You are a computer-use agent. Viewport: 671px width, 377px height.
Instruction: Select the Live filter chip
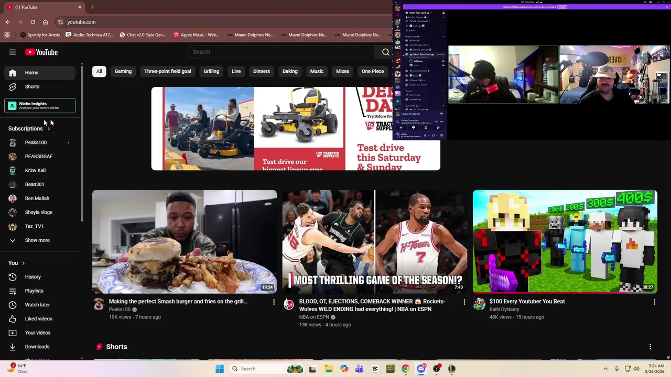[236, 71]
